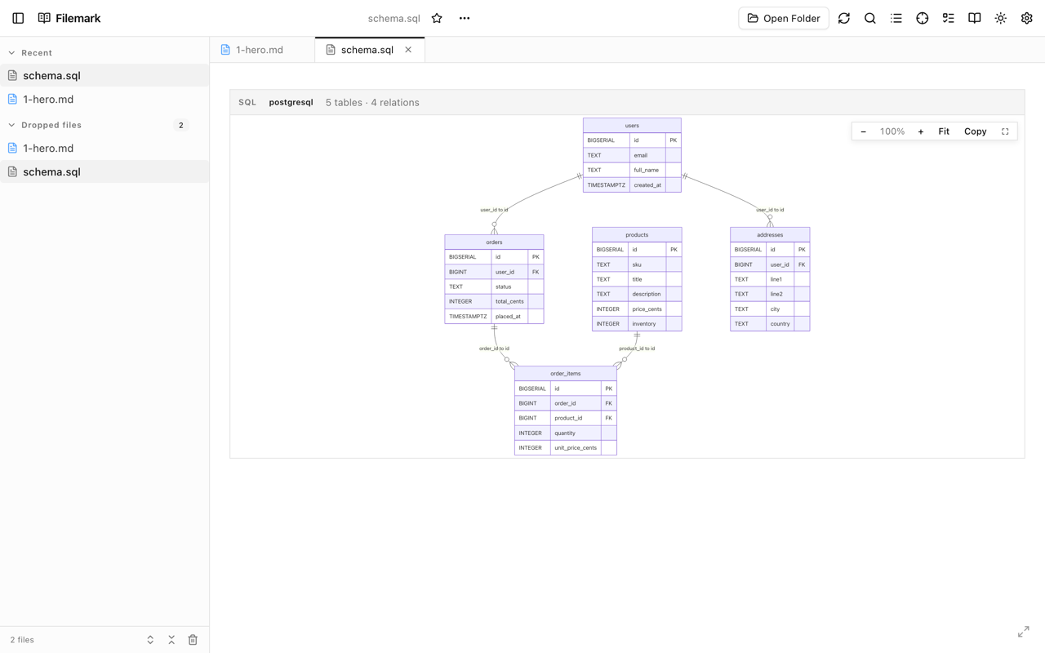Click the SQL label in diagram header
1045x653 pixels.
[247, 102]
